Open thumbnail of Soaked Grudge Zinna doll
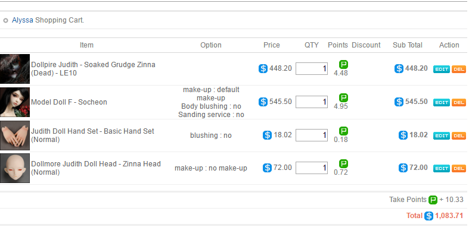Image resolution: width=472 pixels, height=227 pixels. pyautogui.click(x=15, y=69)
